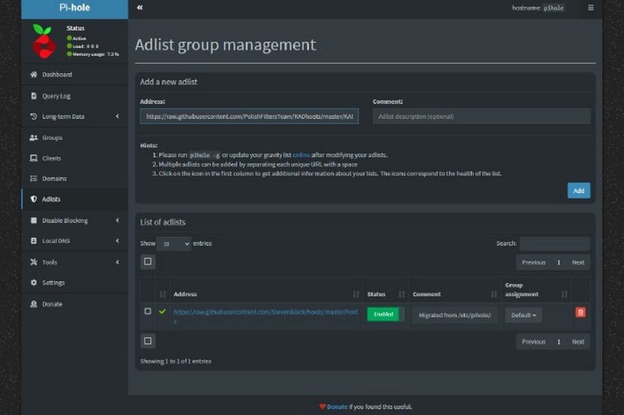Click the Disable Blocking stop icon
Image resolution: width=624 pixels, height=415 pixels.
(34, 220)
